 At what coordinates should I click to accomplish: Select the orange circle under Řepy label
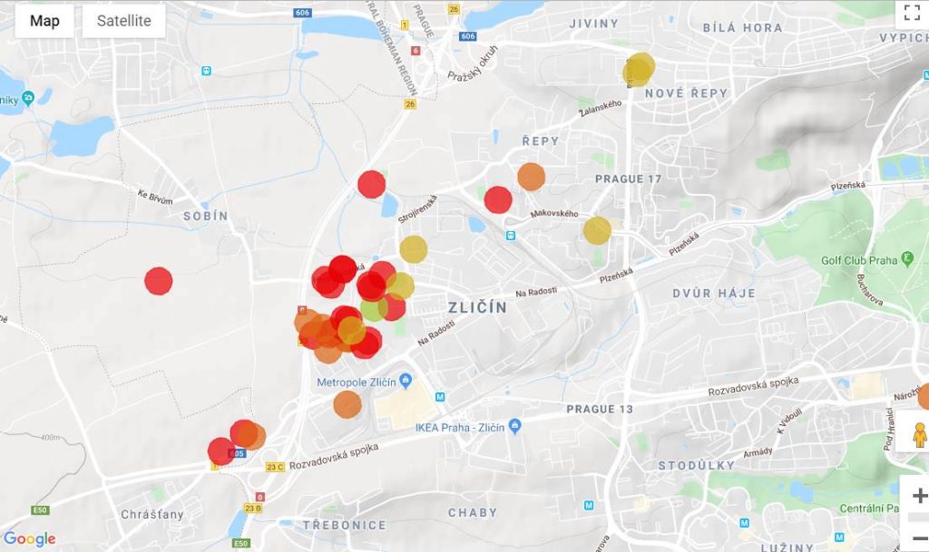pos(531,176)
